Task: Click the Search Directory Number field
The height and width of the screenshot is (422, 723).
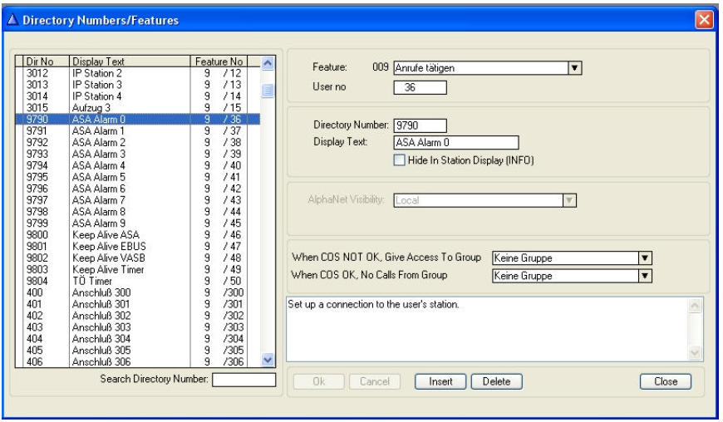Action: pyautogui.click(x=244, y=380)
